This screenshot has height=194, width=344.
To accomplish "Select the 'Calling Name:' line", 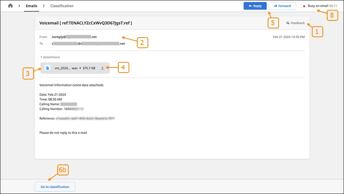I will coord(58,104).
